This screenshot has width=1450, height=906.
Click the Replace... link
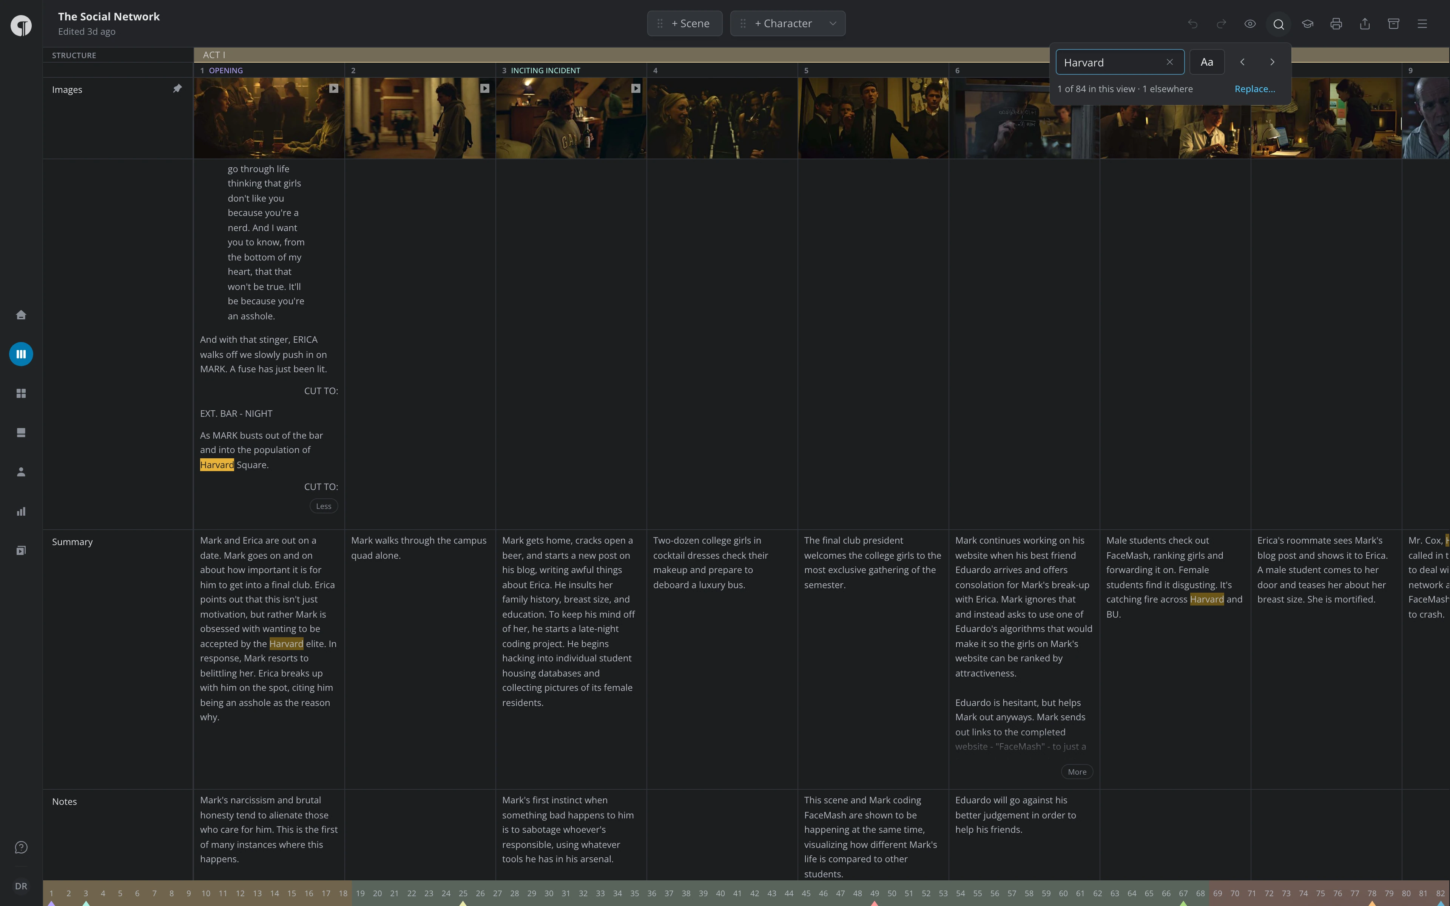1255,89
